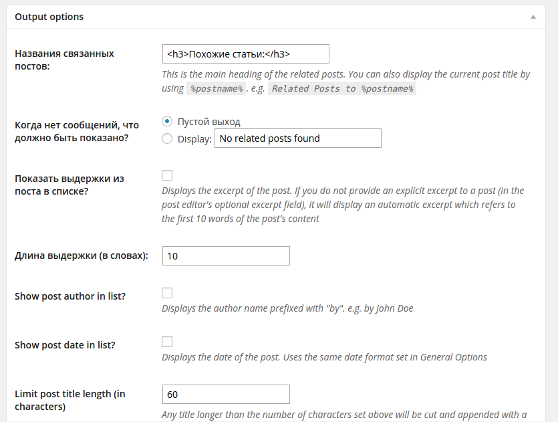This screenshot has height=422, width=558.
Task: Enable the show post excerpts checkbox
Action: click(167, 175)
